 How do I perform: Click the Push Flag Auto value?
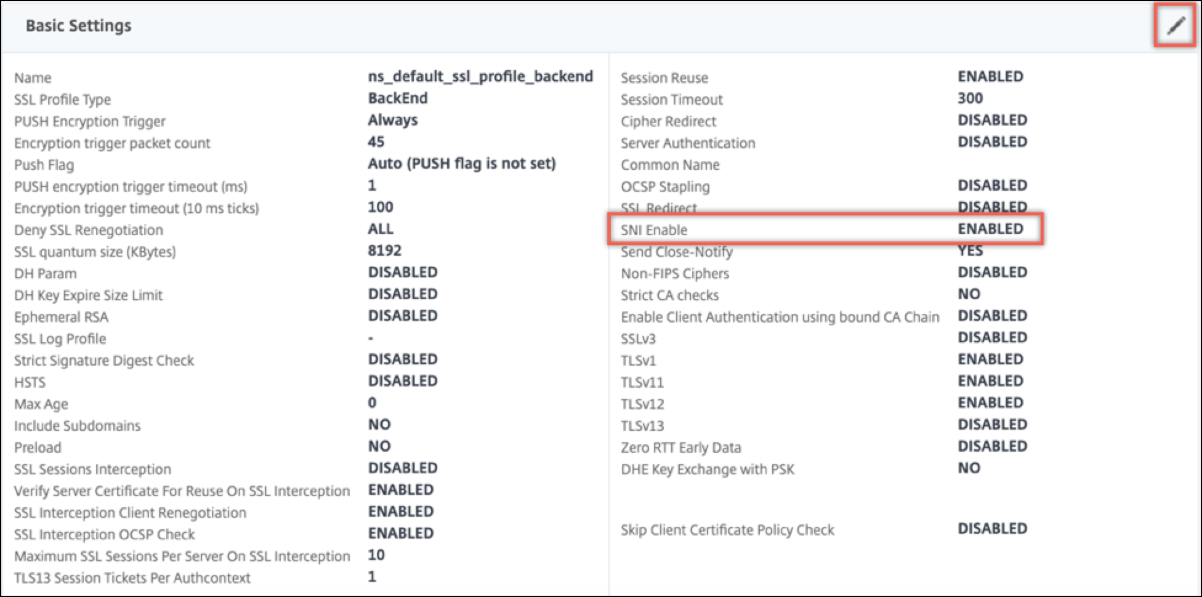tap(462, 164)
